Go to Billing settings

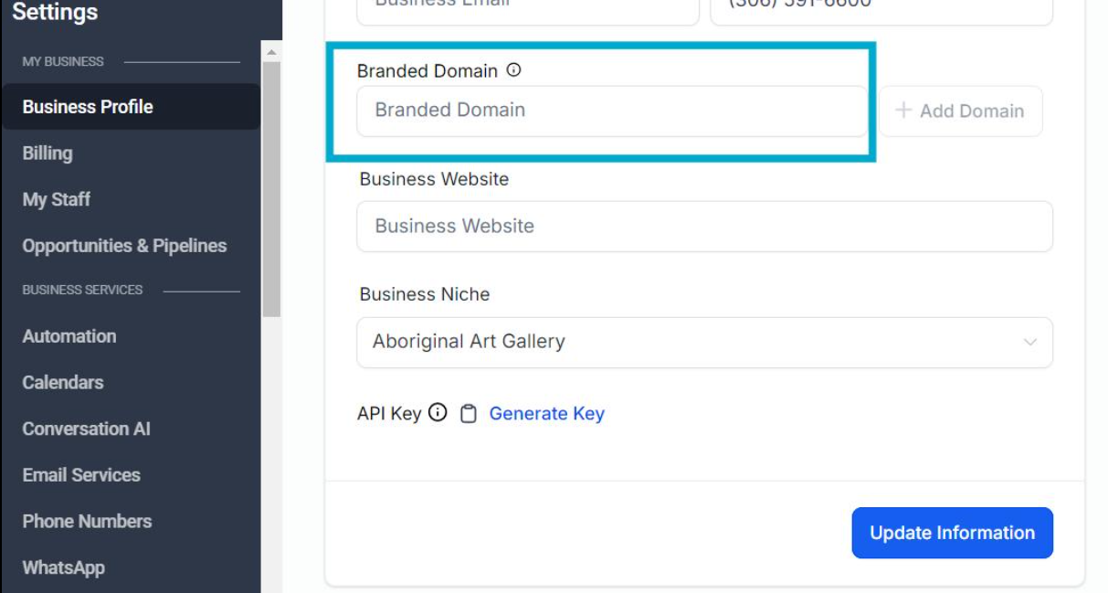[47, 154]
